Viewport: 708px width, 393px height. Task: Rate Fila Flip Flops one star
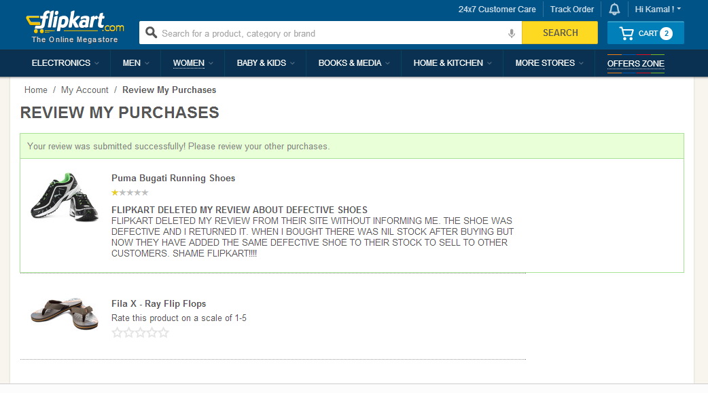(x=117, y=333)
